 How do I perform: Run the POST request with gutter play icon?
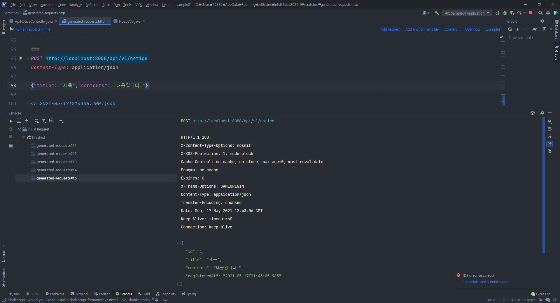tap(21, 58)
